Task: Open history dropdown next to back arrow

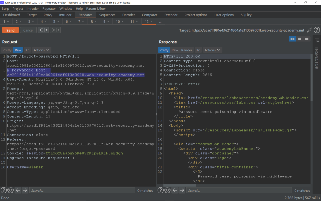Action: coord(47,30)
